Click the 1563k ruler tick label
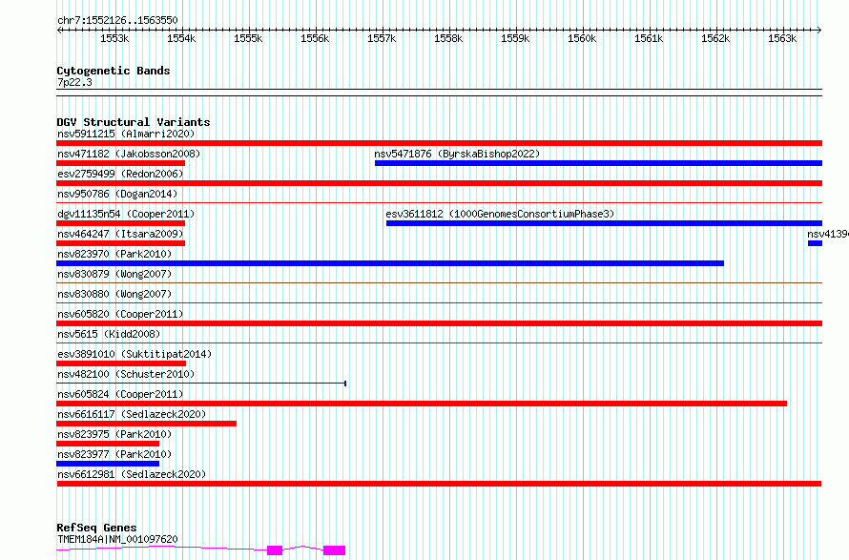This screenshot has width=849, height=560. coord(782,38)
